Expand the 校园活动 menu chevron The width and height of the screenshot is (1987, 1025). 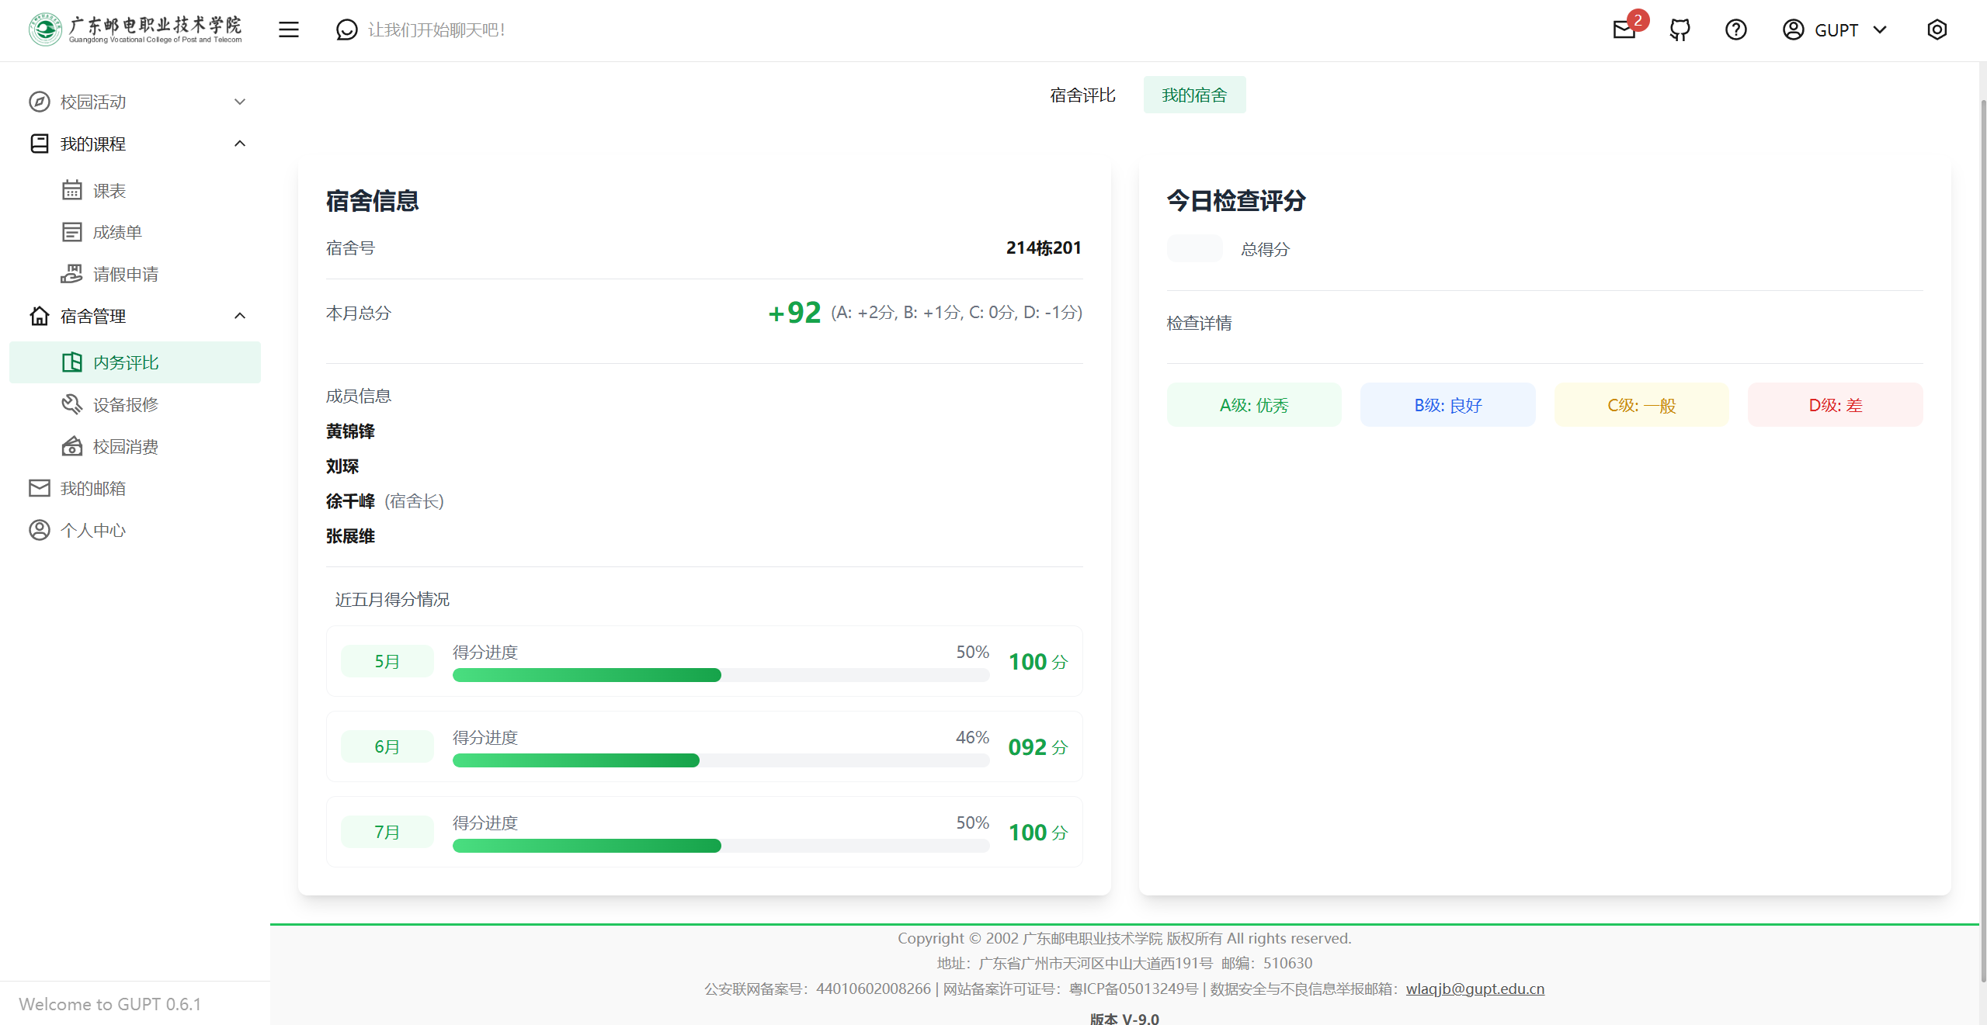tap(240, 102)
